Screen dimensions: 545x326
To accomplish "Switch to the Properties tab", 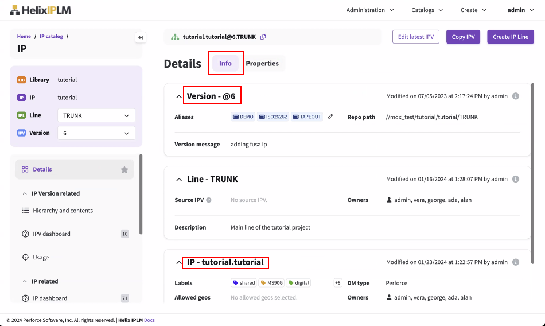I will [x=262, y=64].
